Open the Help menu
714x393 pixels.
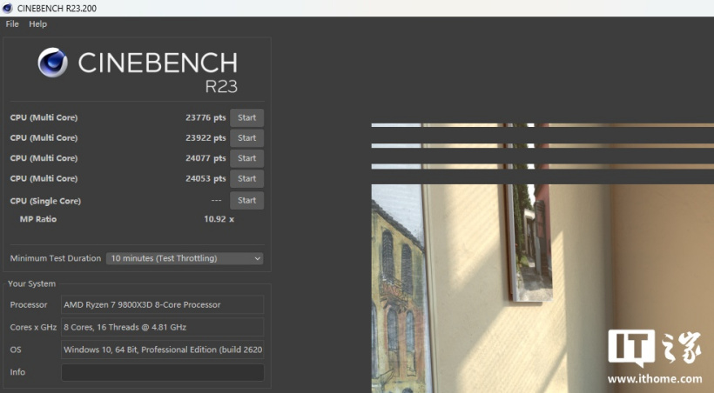tap(37, 24)
